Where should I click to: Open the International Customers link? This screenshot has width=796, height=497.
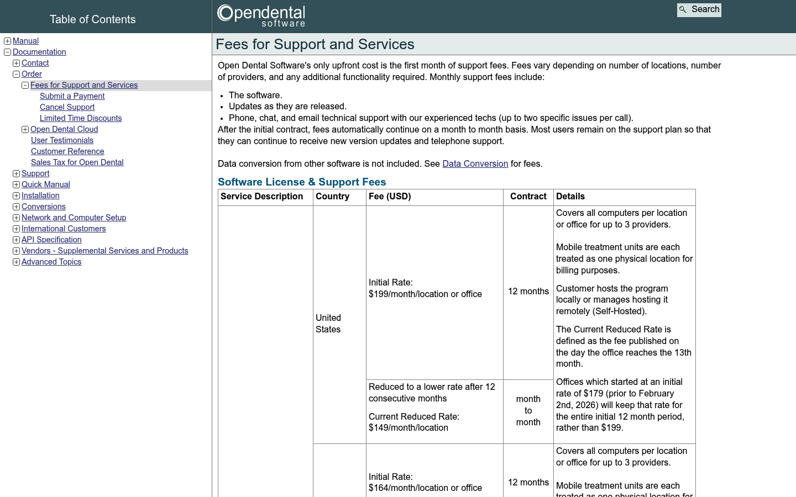click(64, 229)
